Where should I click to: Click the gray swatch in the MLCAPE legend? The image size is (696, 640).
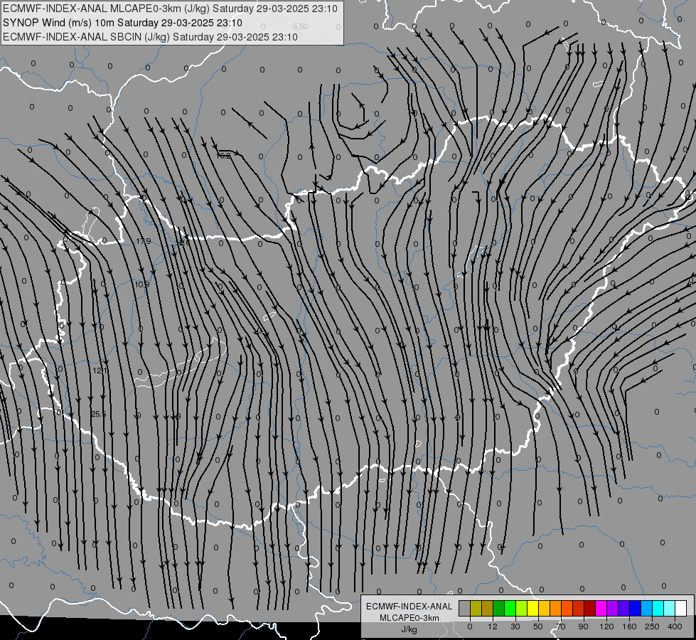tap(464, 608)
